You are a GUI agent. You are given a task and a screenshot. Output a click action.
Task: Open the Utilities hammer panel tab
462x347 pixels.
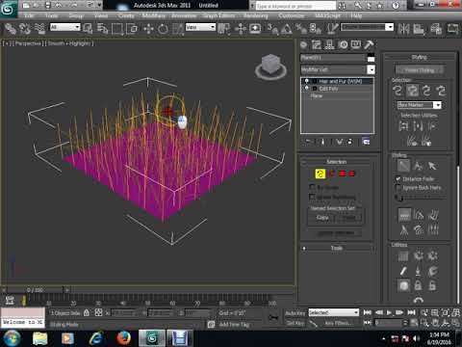(369, 44)
